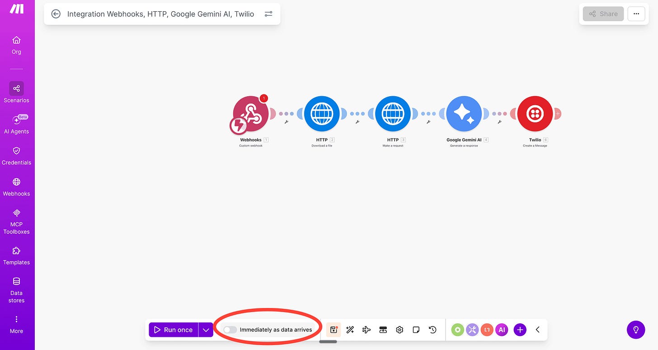This screenshot has height=350, width=658.
Task: Click the "Google Gemini AI" module label
Action: coord(464,140)
